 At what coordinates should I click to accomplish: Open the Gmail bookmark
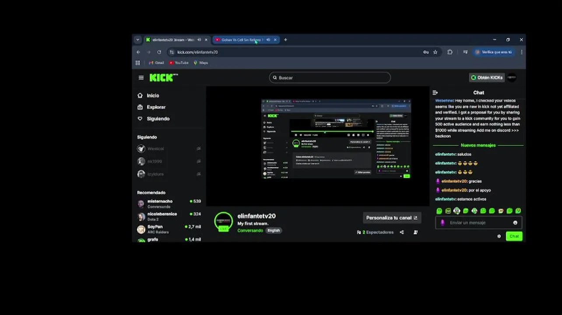click(x=156, y=63)
